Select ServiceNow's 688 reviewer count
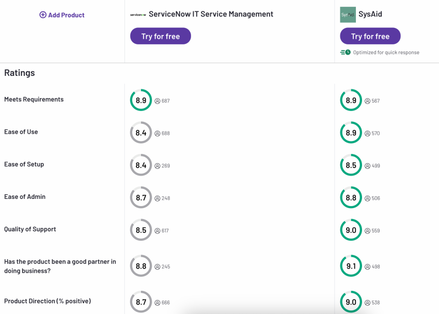The height and width of the screenshot is (314, 439). click(x=166, y=133)
